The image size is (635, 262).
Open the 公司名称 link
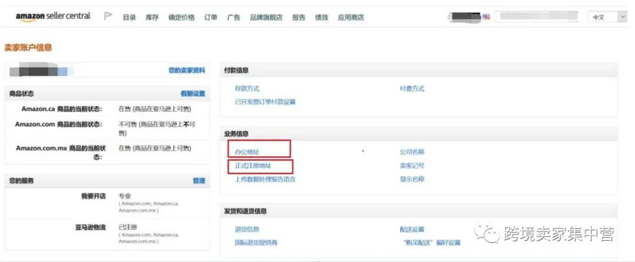click(412, 152)
